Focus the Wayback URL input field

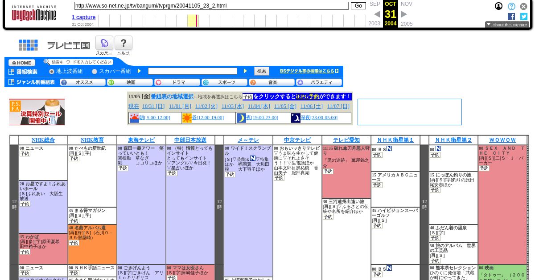click(x=211, y=6)
